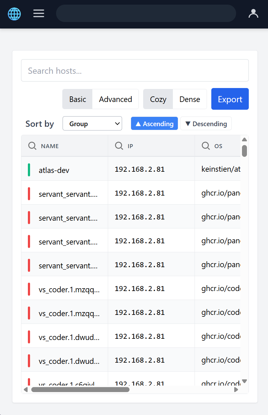Click the scroll up arrow of table
The image size is (268, 415).
(244, 139)
